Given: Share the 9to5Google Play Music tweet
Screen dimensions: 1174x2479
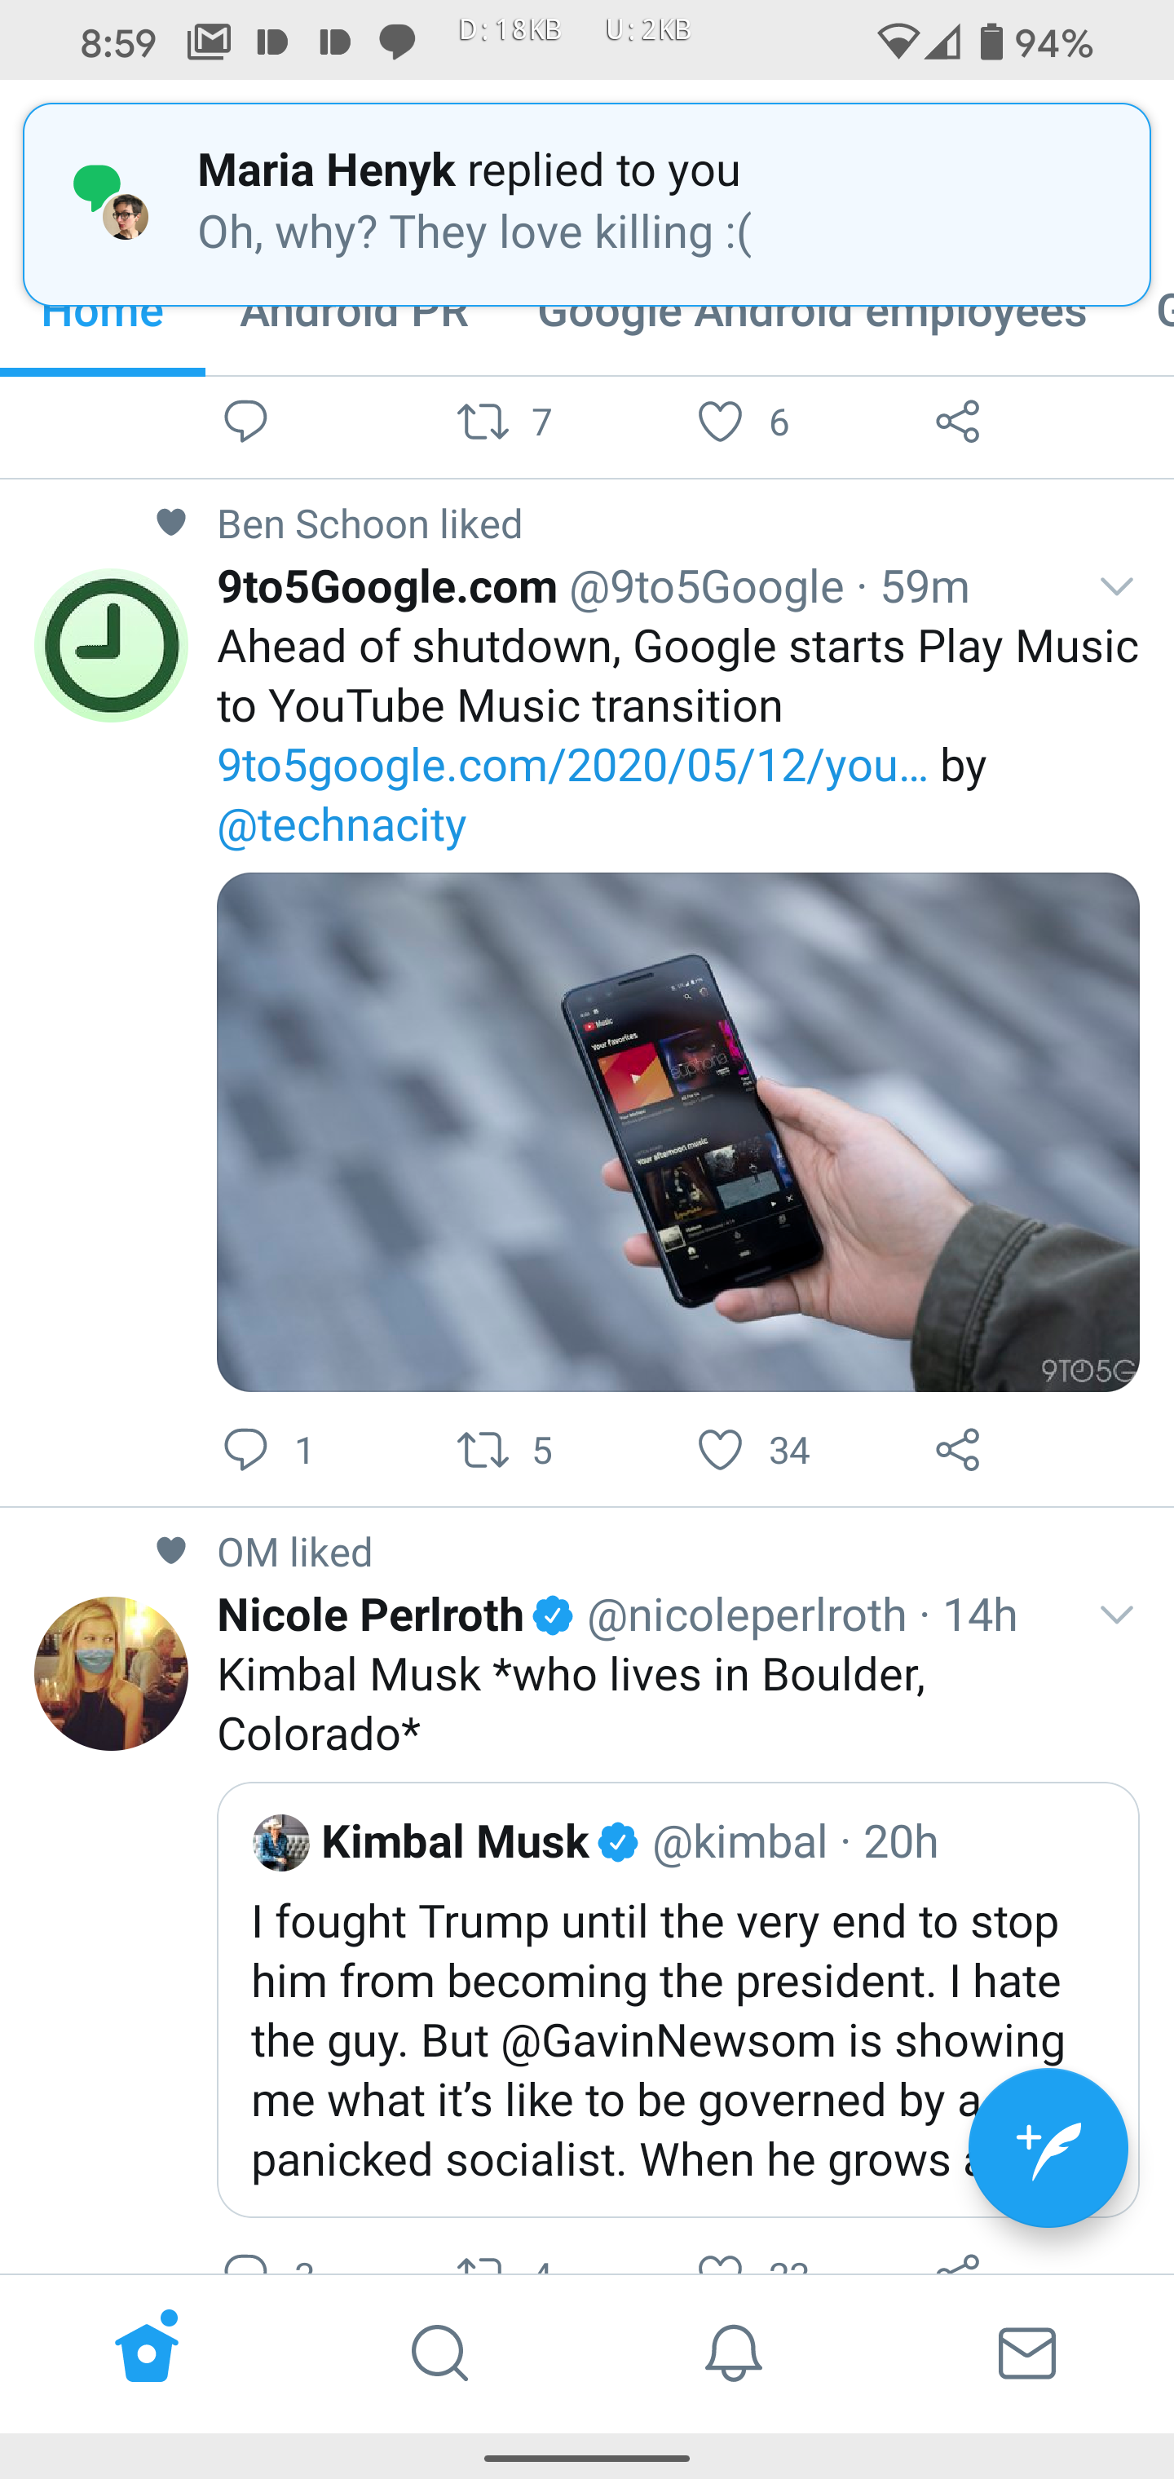Looking at the screenshot, I should (x=957, y=1449).
